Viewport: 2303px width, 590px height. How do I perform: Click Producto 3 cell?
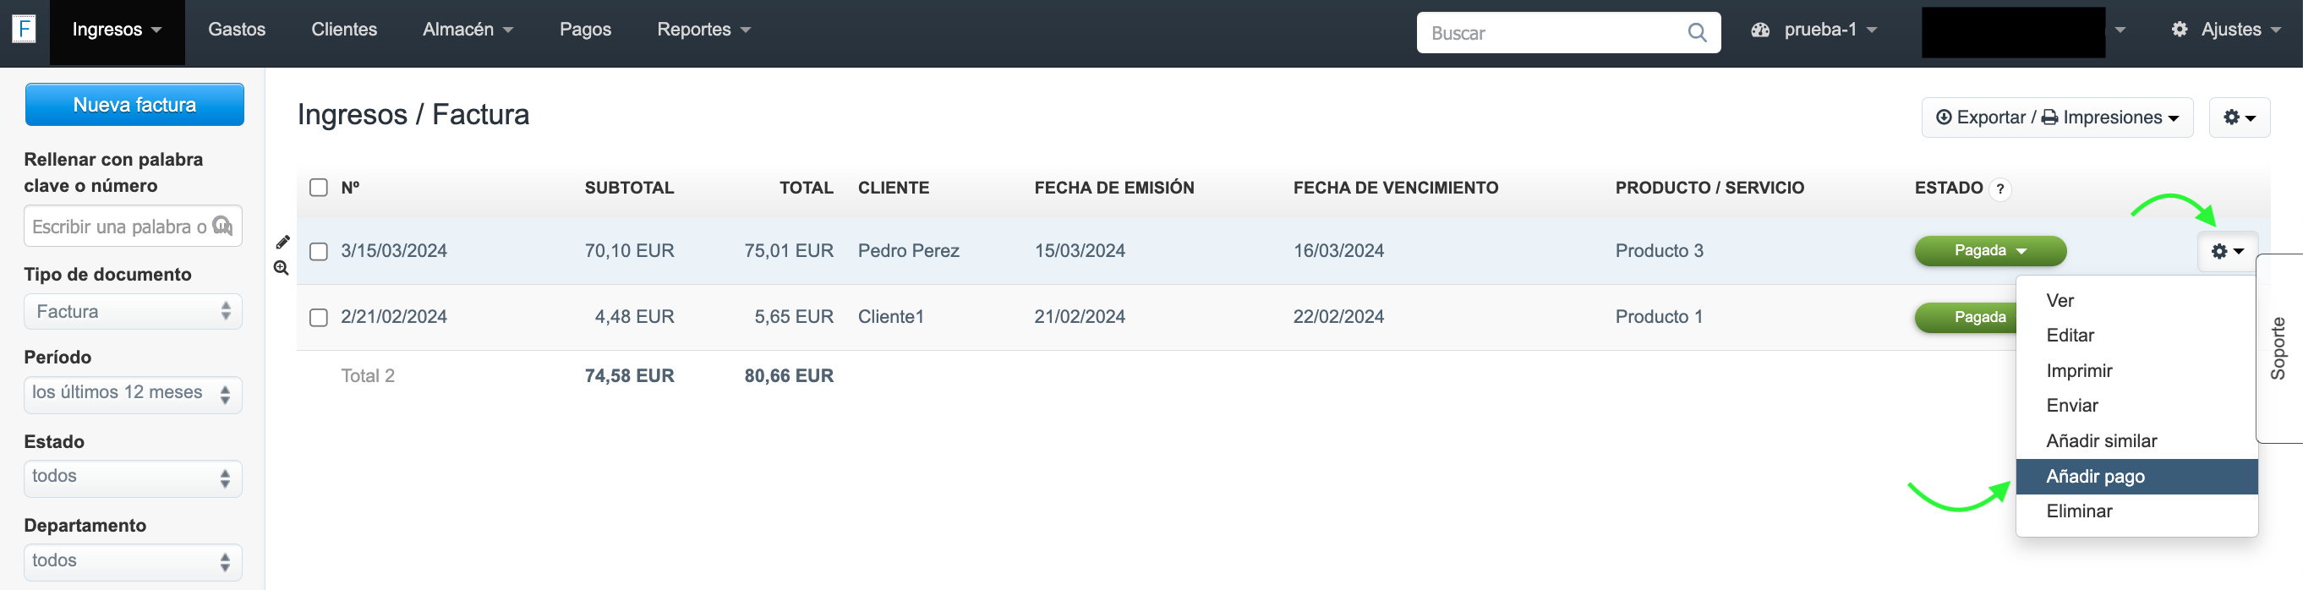[x=1659, y=251]
